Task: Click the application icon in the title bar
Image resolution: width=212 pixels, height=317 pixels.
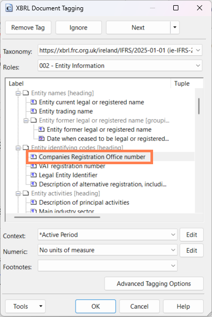Action: 9,8
